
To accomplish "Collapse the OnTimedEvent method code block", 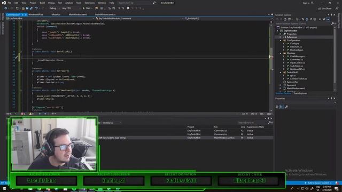I will [20, 90].
